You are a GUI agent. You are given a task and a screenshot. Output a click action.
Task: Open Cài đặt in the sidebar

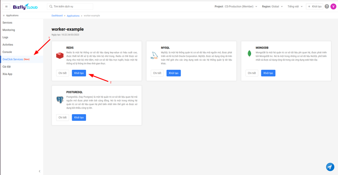coord(22,67)
